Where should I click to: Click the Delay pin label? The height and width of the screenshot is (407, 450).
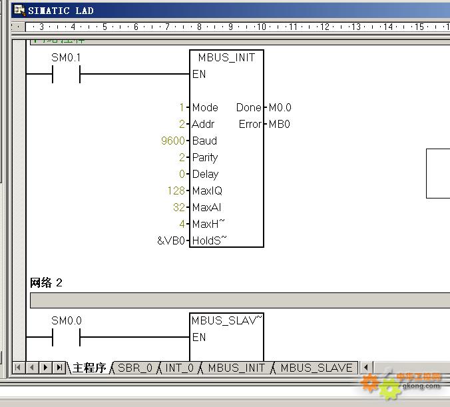click(205, 174)
